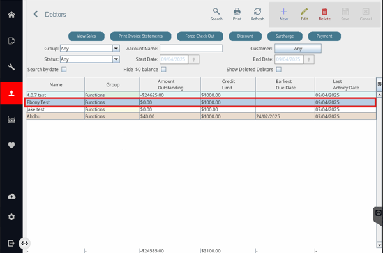Open the Home icon in the sidebar

click(11, 15)
